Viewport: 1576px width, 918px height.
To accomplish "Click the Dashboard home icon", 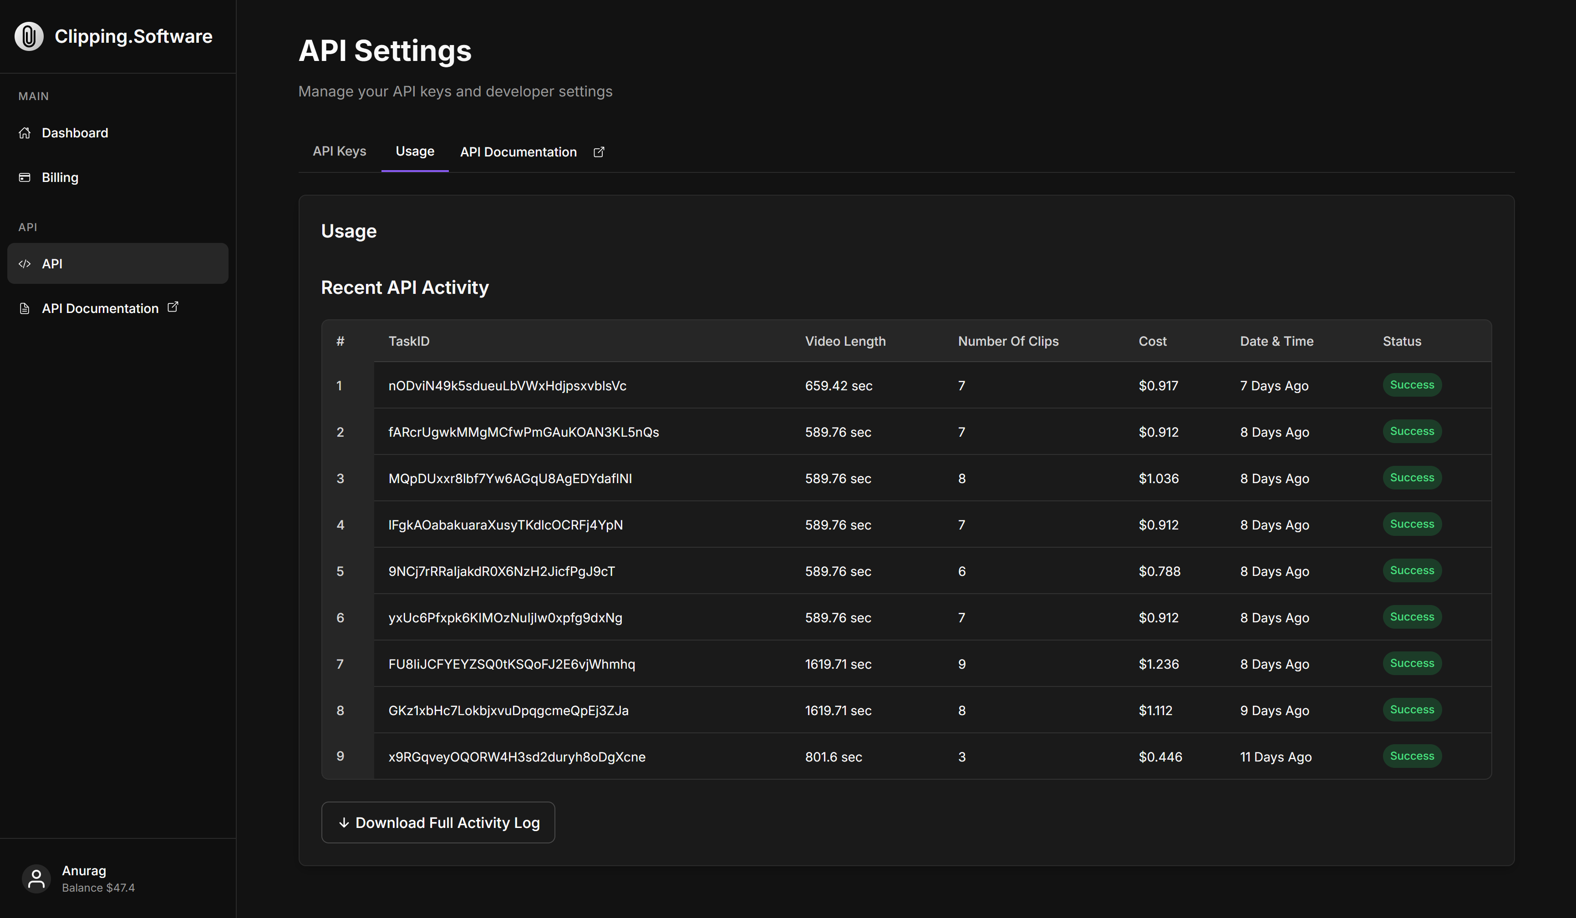I will point(25,132).
